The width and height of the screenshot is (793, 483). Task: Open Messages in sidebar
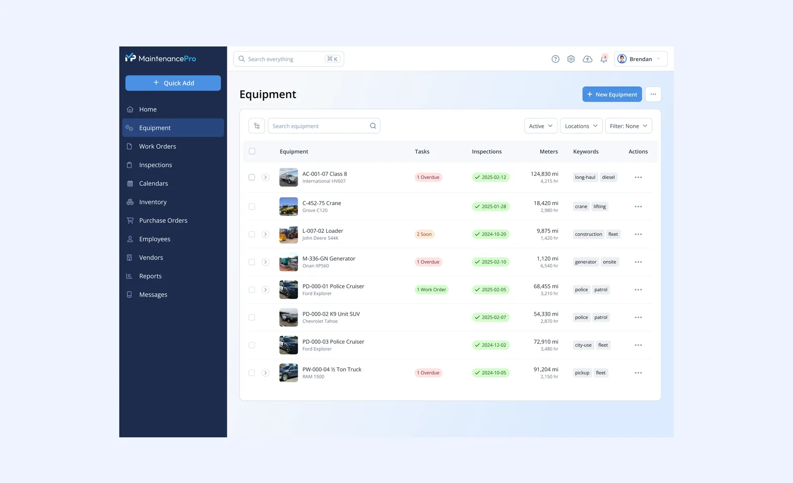pos(173,295)
